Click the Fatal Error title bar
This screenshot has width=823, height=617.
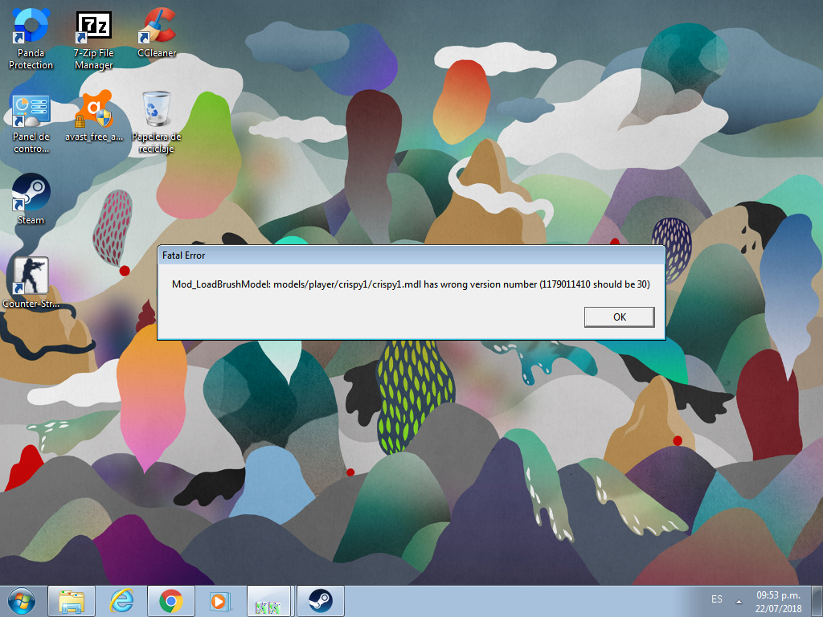pos(411,255)
